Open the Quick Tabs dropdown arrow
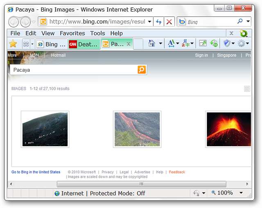Screen dimensions: 262x208 (32, 44)
